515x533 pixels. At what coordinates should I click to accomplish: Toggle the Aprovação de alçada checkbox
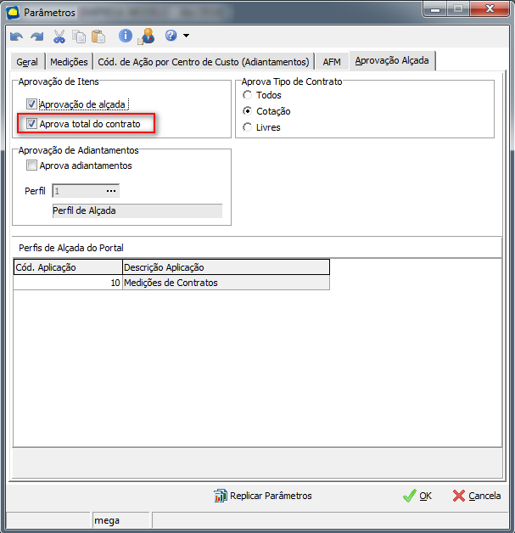coord(32,104)
